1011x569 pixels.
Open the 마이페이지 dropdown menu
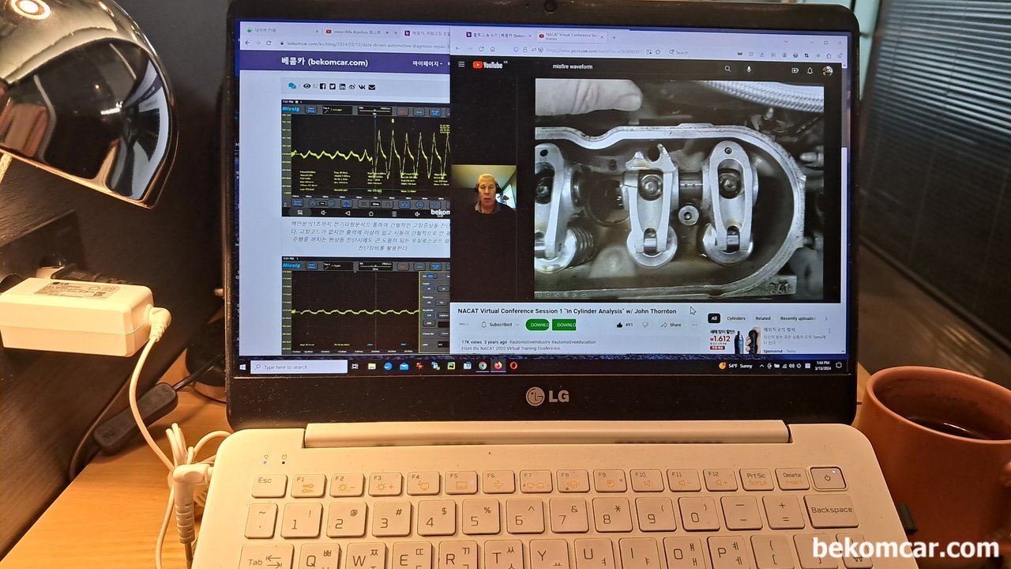tap(427, 64)
